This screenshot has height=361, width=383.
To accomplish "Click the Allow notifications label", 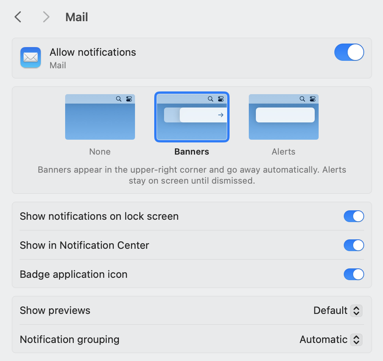I will pyautogui.click(x=93, y=52).
